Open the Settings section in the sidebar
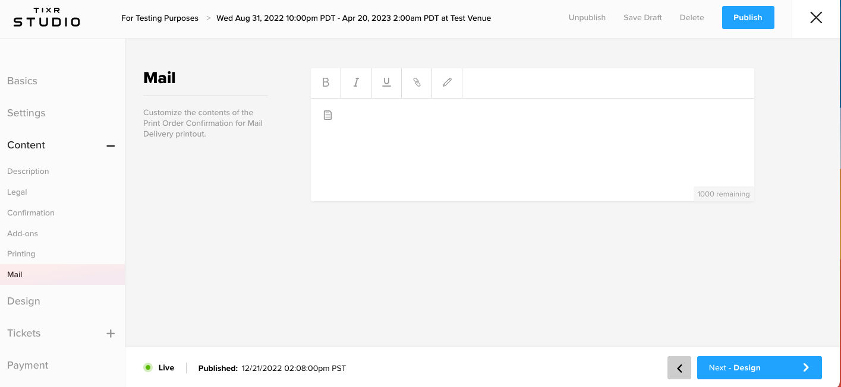Viewport: 841px width, 387px height. (26, 113)
